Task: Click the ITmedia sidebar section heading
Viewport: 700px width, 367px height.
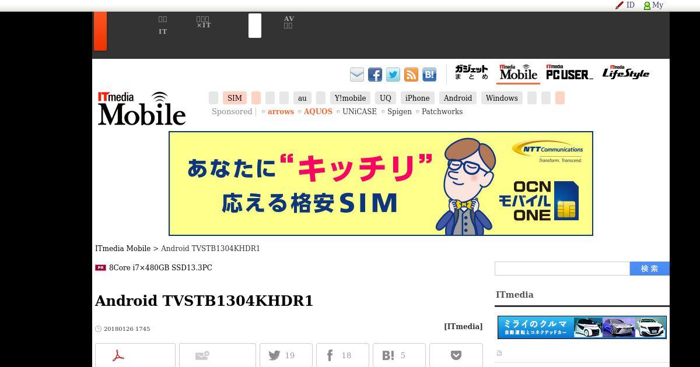Action: coord(514,295)
